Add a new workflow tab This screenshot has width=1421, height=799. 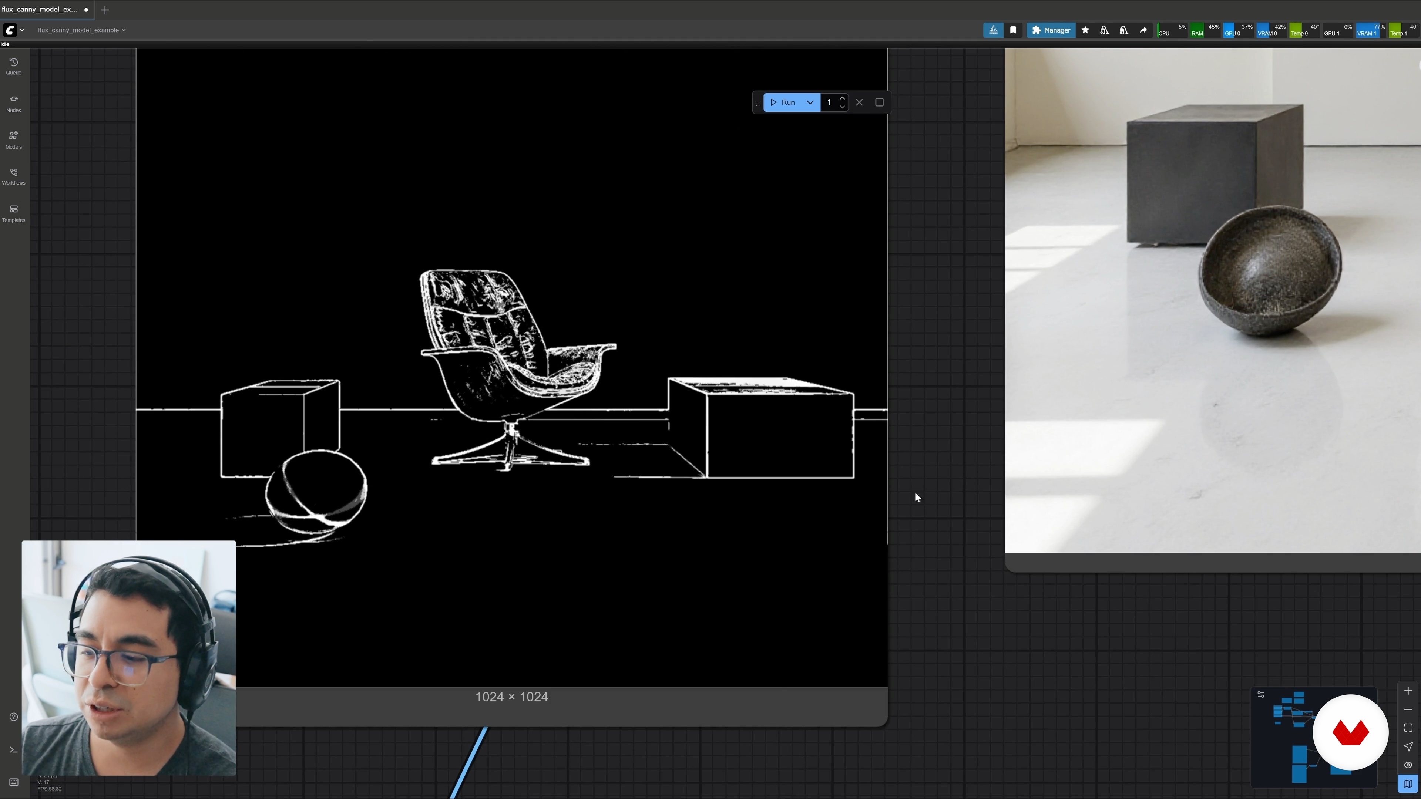pyautogui.click(x=105, y=10)
